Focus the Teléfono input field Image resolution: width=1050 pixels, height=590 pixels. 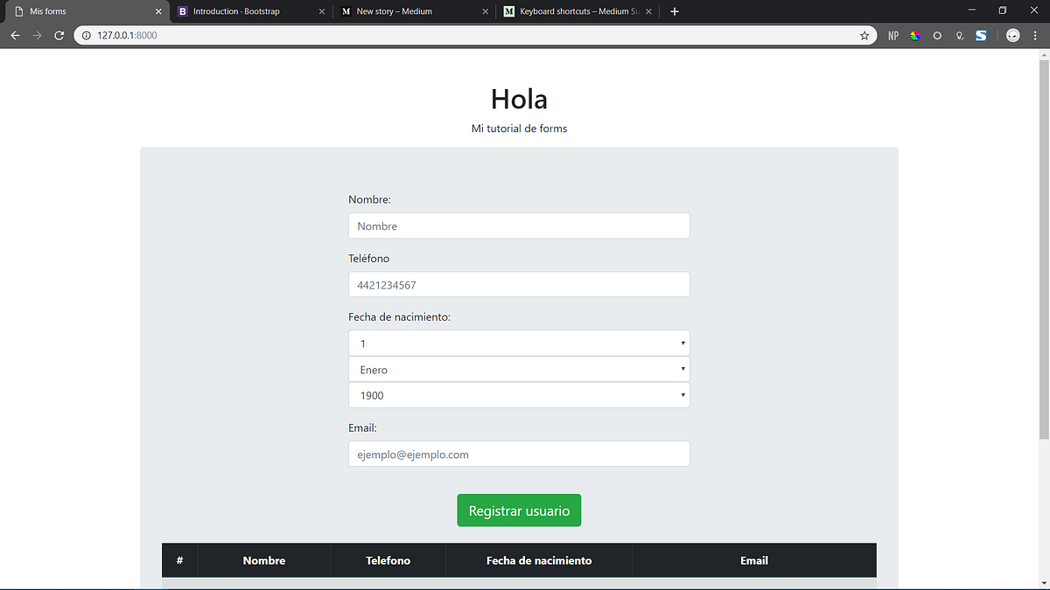tap(519, 284)
